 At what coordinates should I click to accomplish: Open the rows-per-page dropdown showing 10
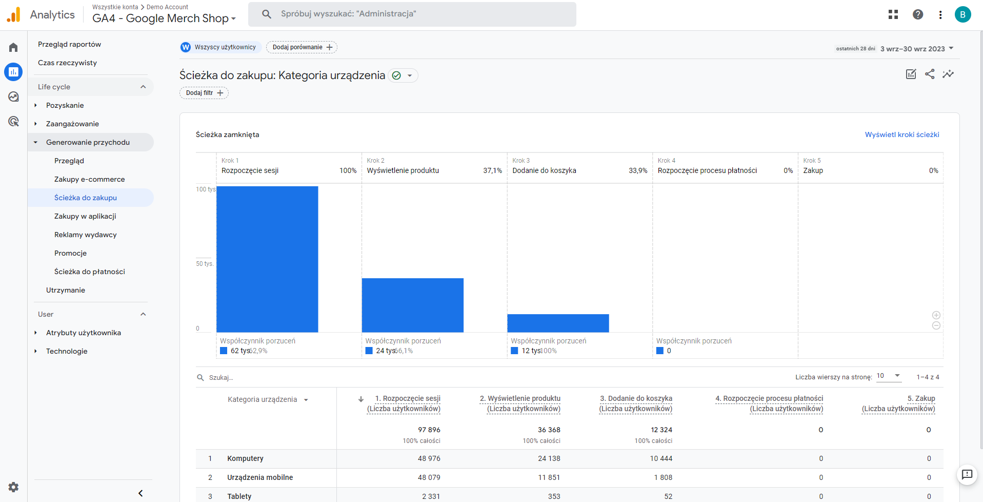[x=888, y=376]
